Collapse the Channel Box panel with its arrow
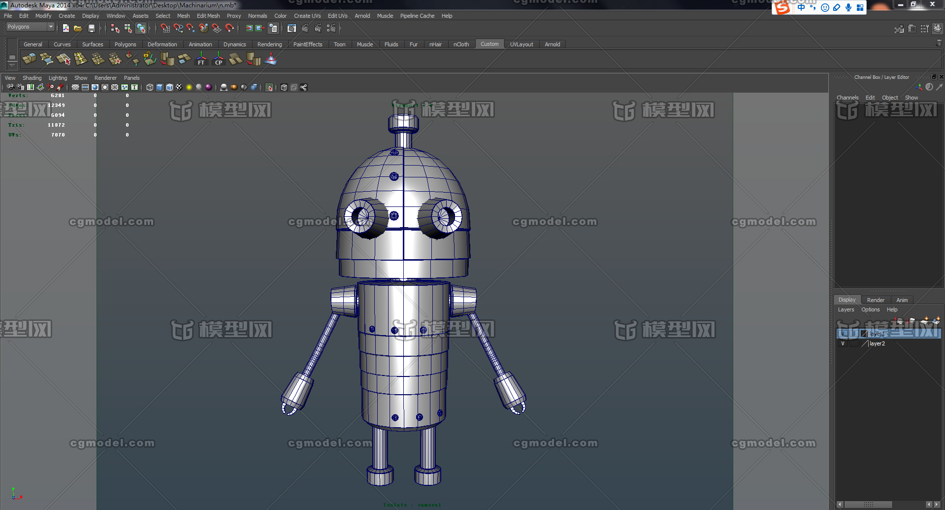 (x=934, y=77)
